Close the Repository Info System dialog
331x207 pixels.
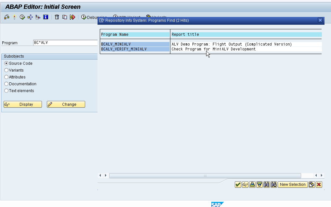click(x=320, y=20)
